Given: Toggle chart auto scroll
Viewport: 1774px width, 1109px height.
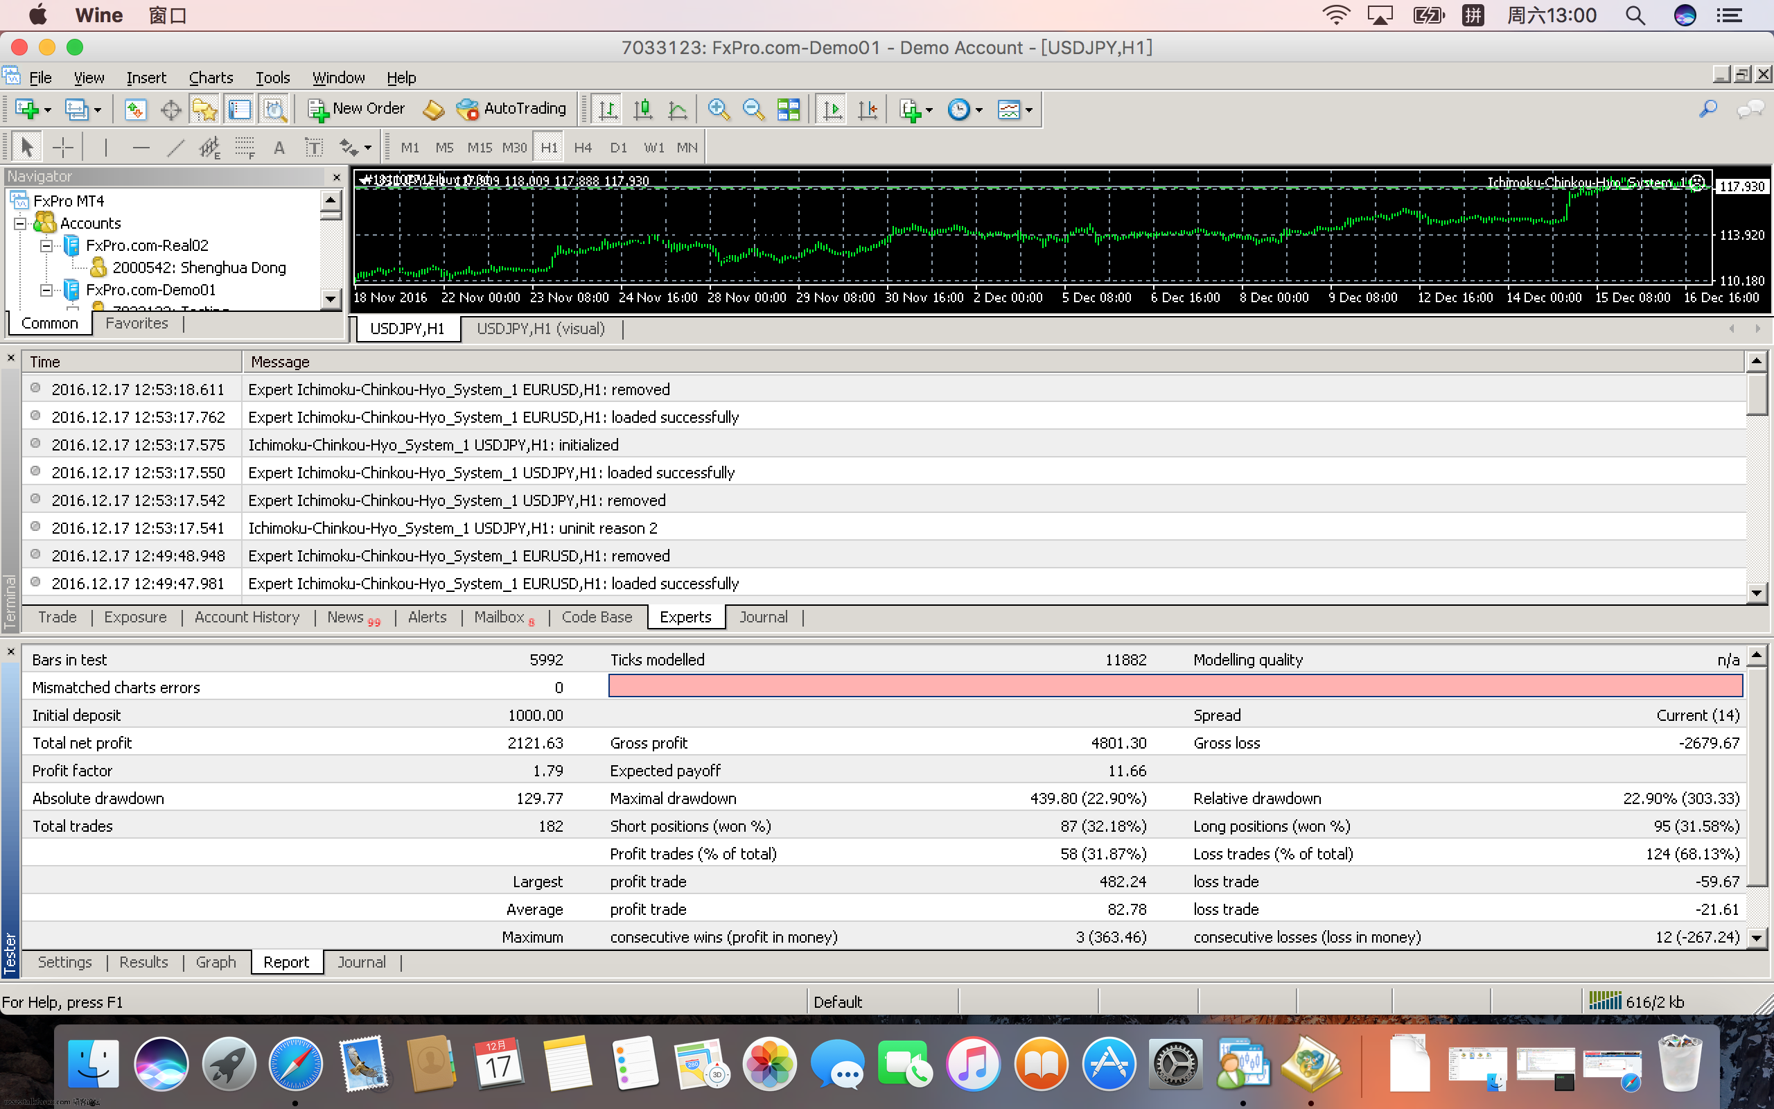Looking at the screenshot, I should click(x=832, y=110).
